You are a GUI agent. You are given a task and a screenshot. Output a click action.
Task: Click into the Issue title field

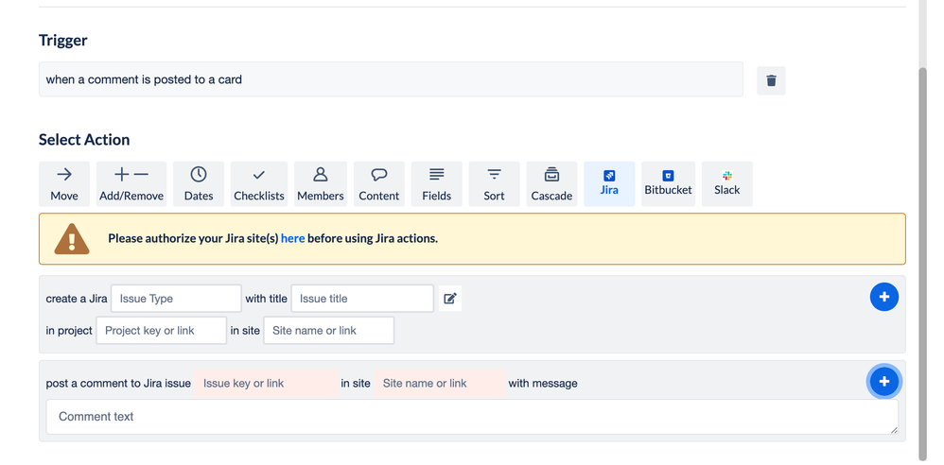click(x=362, y=299)
